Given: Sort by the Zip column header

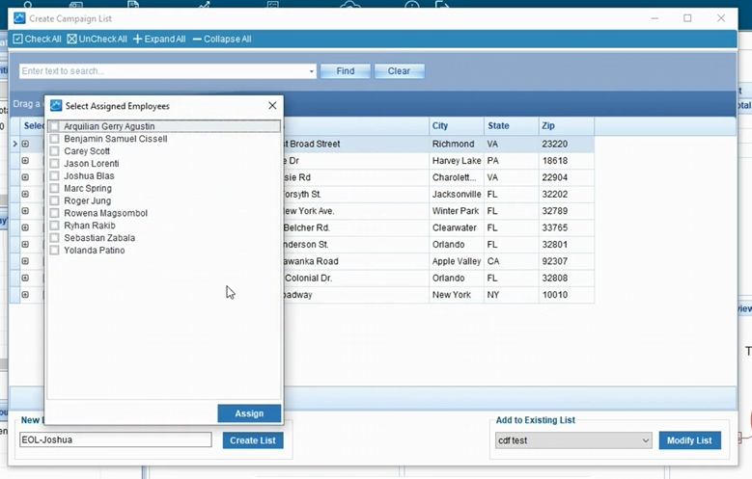Looking at the screenshot, I should point(565,126).
